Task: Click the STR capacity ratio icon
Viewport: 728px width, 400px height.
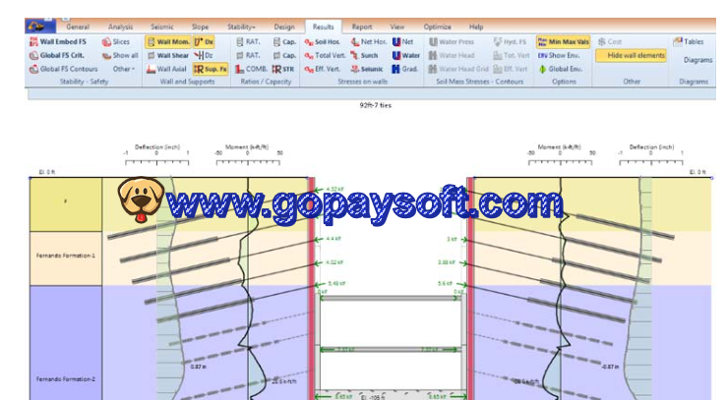Action: [x=283, y=70]
